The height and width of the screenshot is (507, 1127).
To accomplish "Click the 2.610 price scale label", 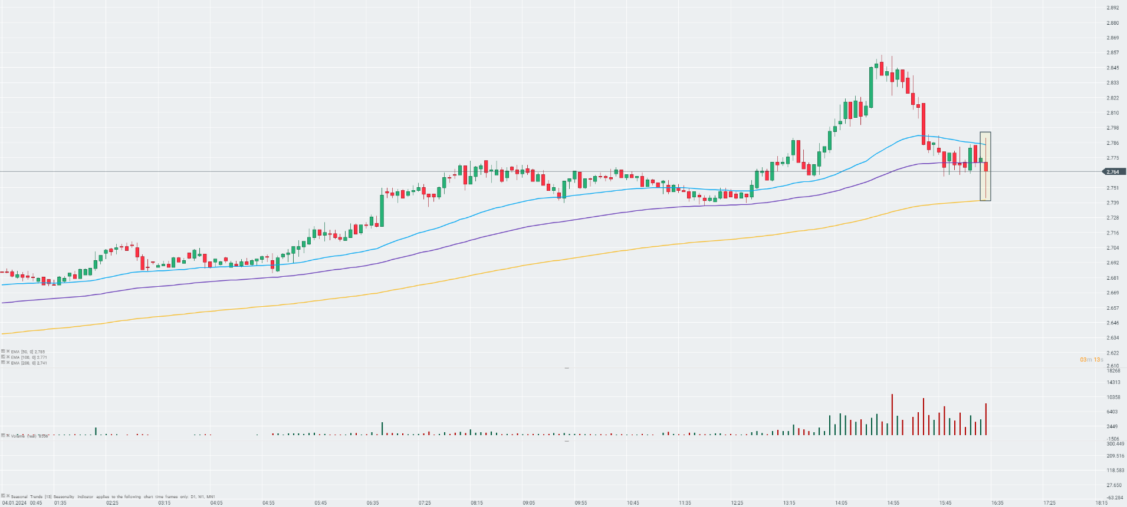I will point(1113,366).
